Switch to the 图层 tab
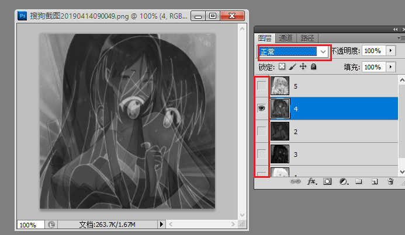Viewport: 405px width, 235px height. pyautogui.click(x=265, y=38)
